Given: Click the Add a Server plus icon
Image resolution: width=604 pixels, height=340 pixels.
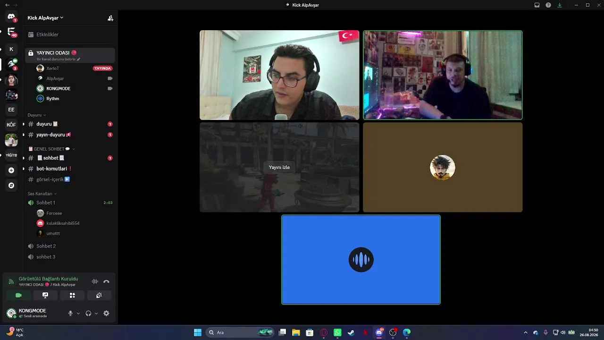Looking at the screenshot, I should coord(11,170).
